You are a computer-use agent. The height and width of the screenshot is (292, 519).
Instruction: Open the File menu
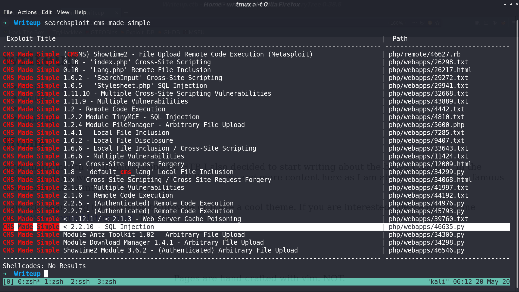tap(8, 12)
